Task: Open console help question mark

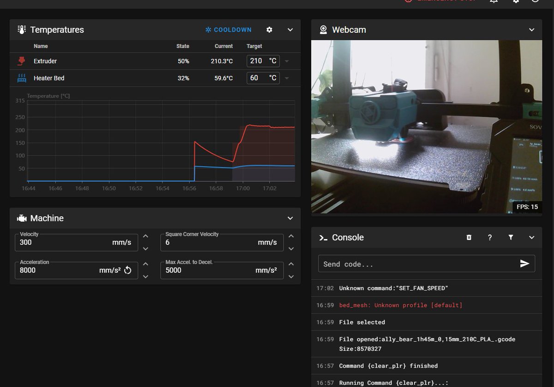Action: (490, 237)
